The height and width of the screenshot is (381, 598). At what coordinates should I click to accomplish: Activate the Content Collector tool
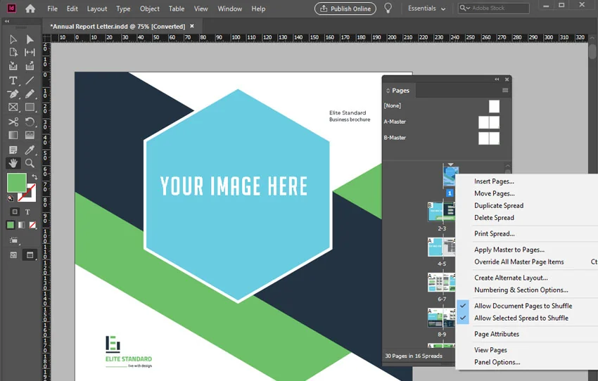(13, 65)
